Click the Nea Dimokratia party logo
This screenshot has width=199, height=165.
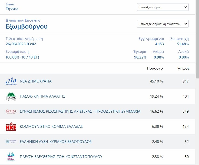pyautogui.click(x=11, y=81)
